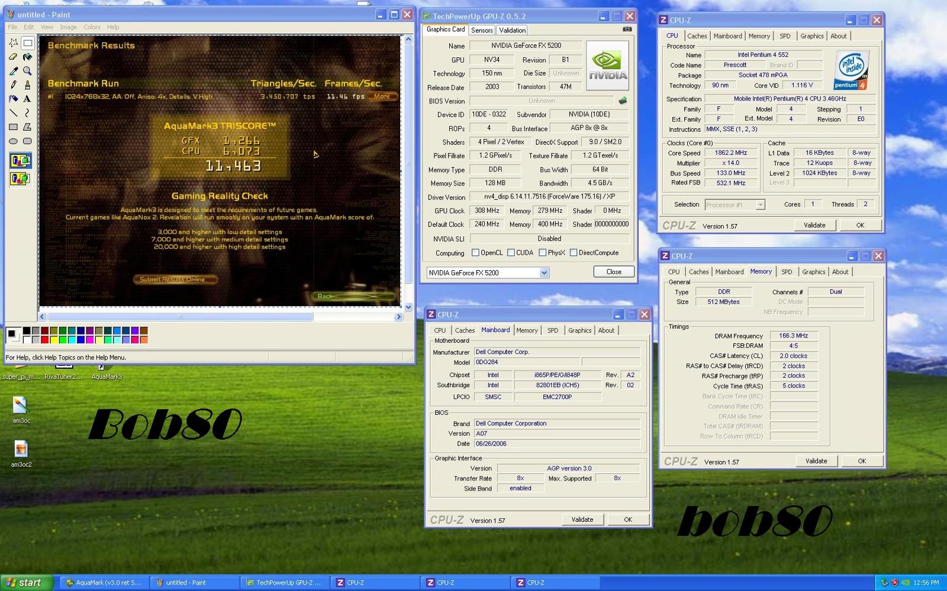This screenshot has height=591, width=947.
Task: Select the rectangular Select tool in Paint
Action: click(27, 43)
